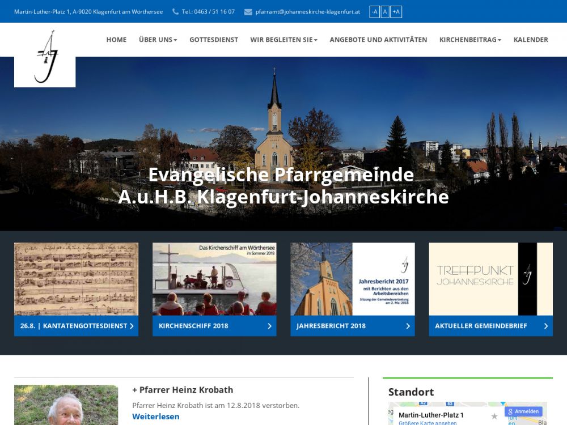This screenshot has height=425, width=567.
Task: Click the church logo in header
Action: (45, 57)
